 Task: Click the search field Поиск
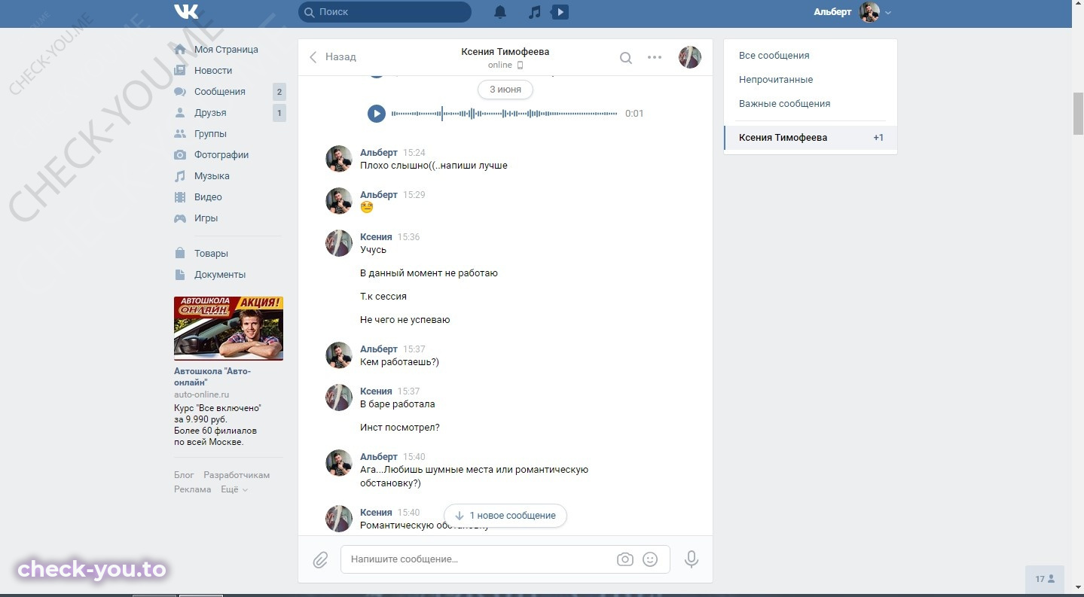385,12
